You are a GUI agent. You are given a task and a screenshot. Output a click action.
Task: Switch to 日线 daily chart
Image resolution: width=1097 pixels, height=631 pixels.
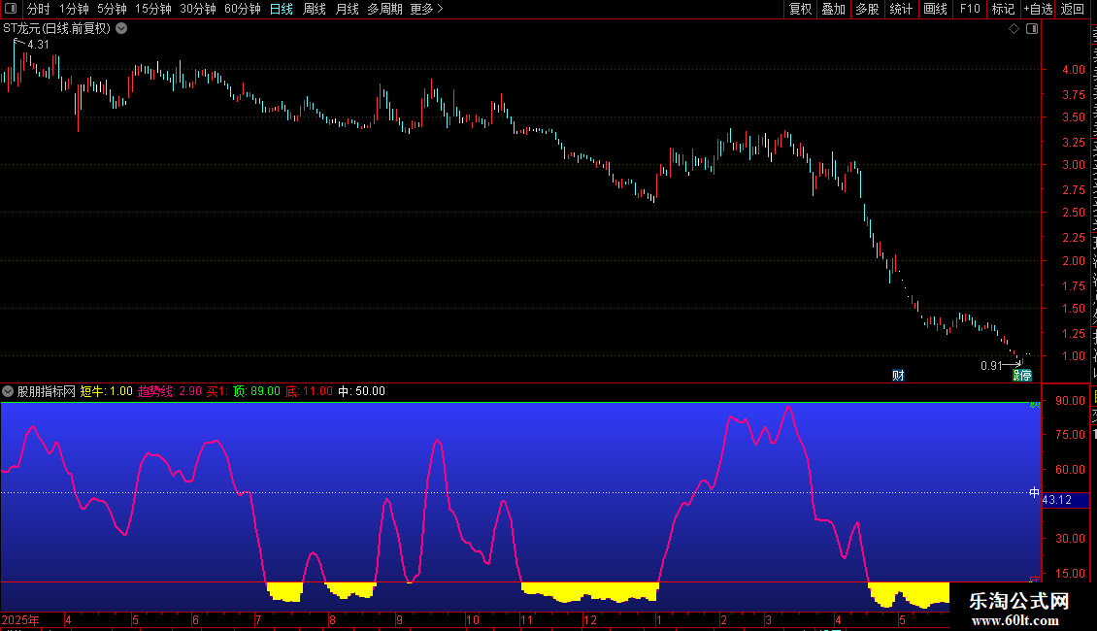coord(282,9)
